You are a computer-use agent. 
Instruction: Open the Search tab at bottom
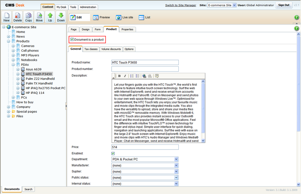(x=28, y=189)
